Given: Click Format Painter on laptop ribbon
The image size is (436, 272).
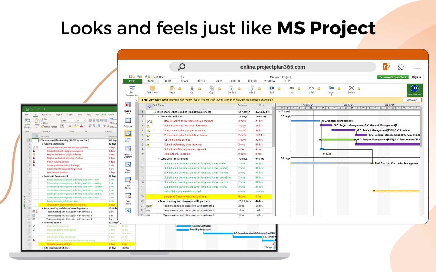Looking at the screenshot, I should [49, 126].
